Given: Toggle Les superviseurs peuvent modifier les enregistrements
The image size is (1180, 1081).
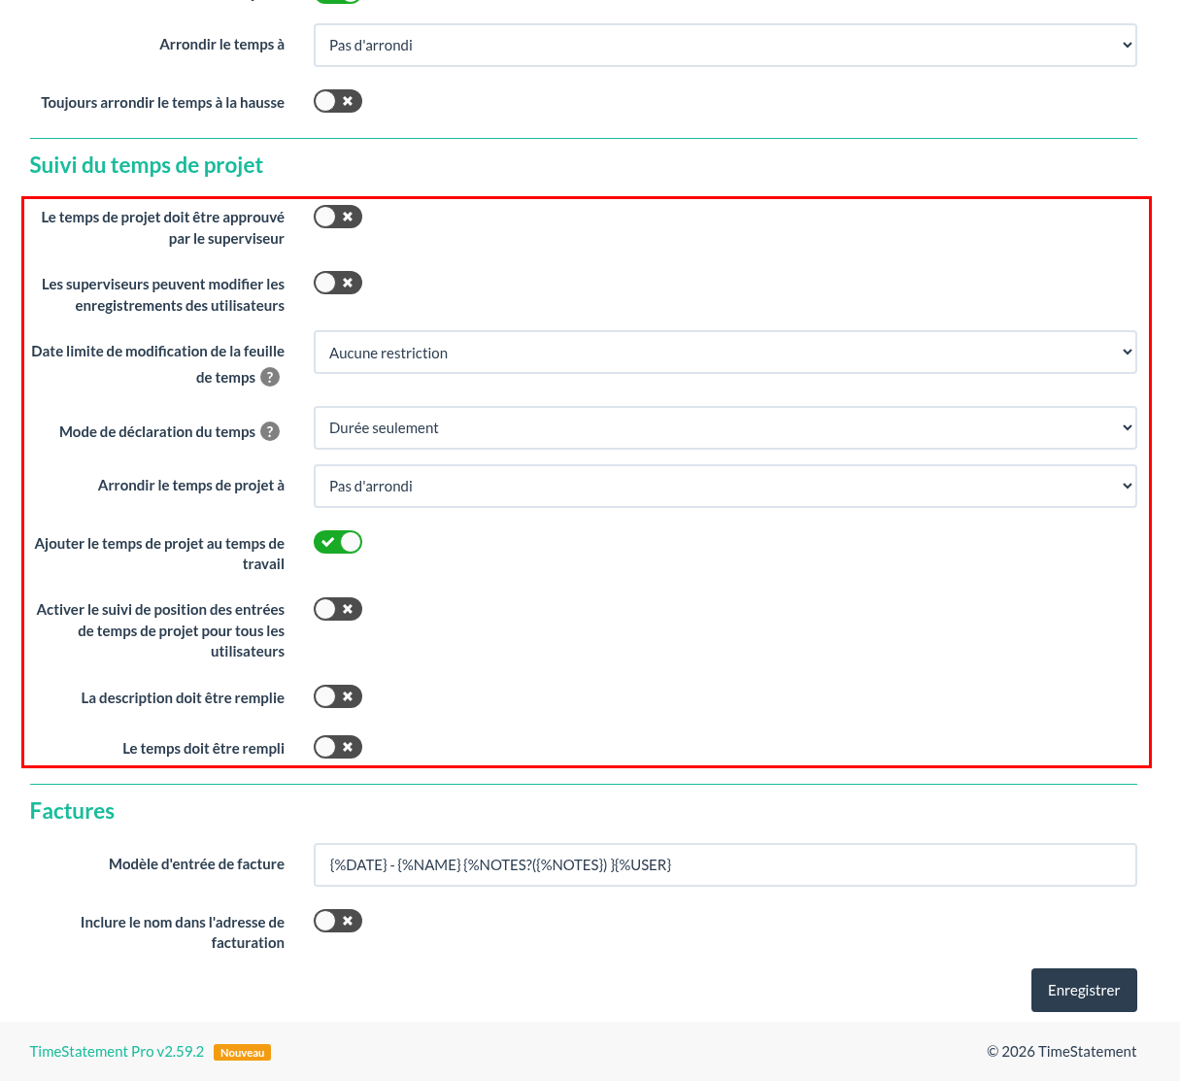Looking at the screenshot, I should coord(338,283).
